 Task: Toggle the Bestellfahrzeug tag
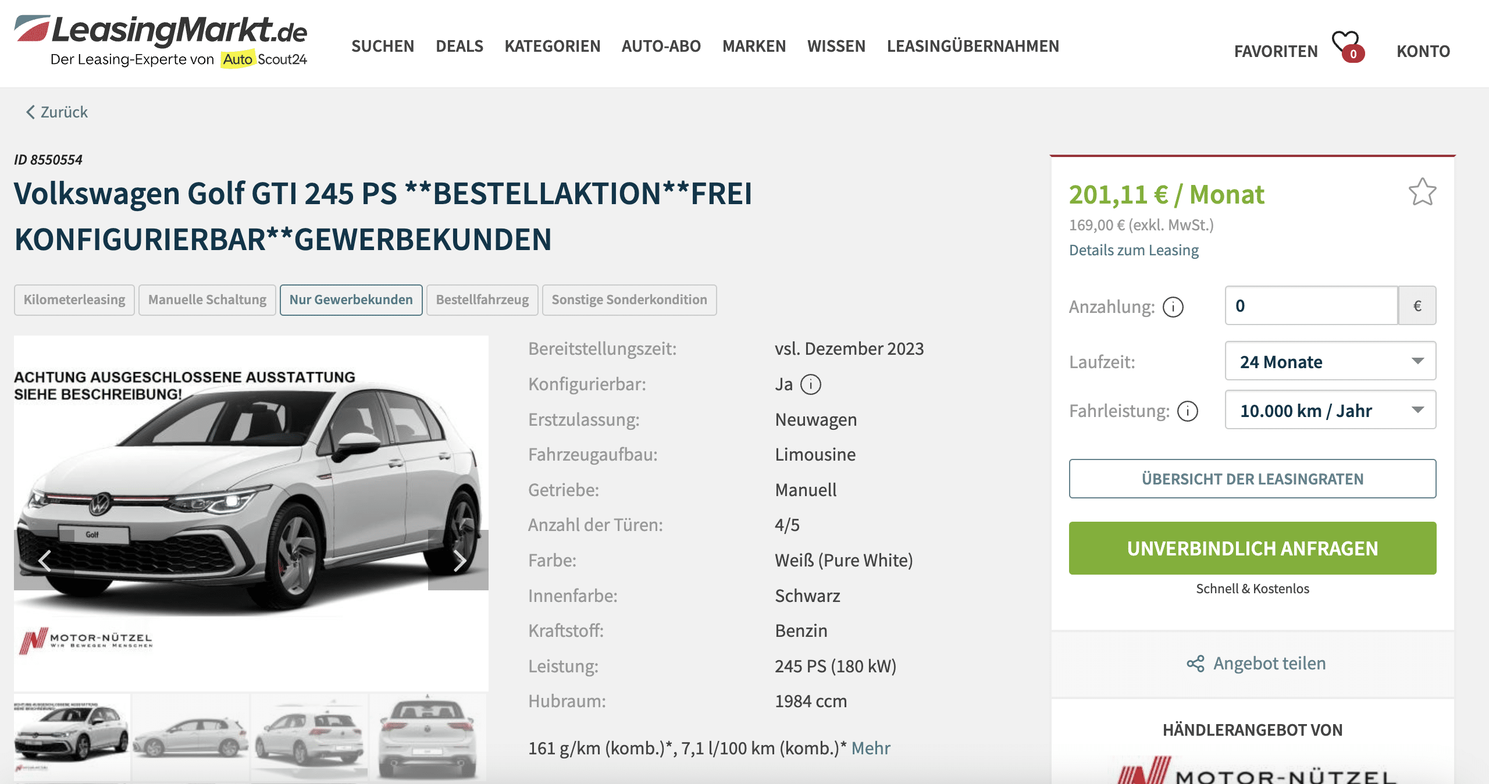coord(482,300)
